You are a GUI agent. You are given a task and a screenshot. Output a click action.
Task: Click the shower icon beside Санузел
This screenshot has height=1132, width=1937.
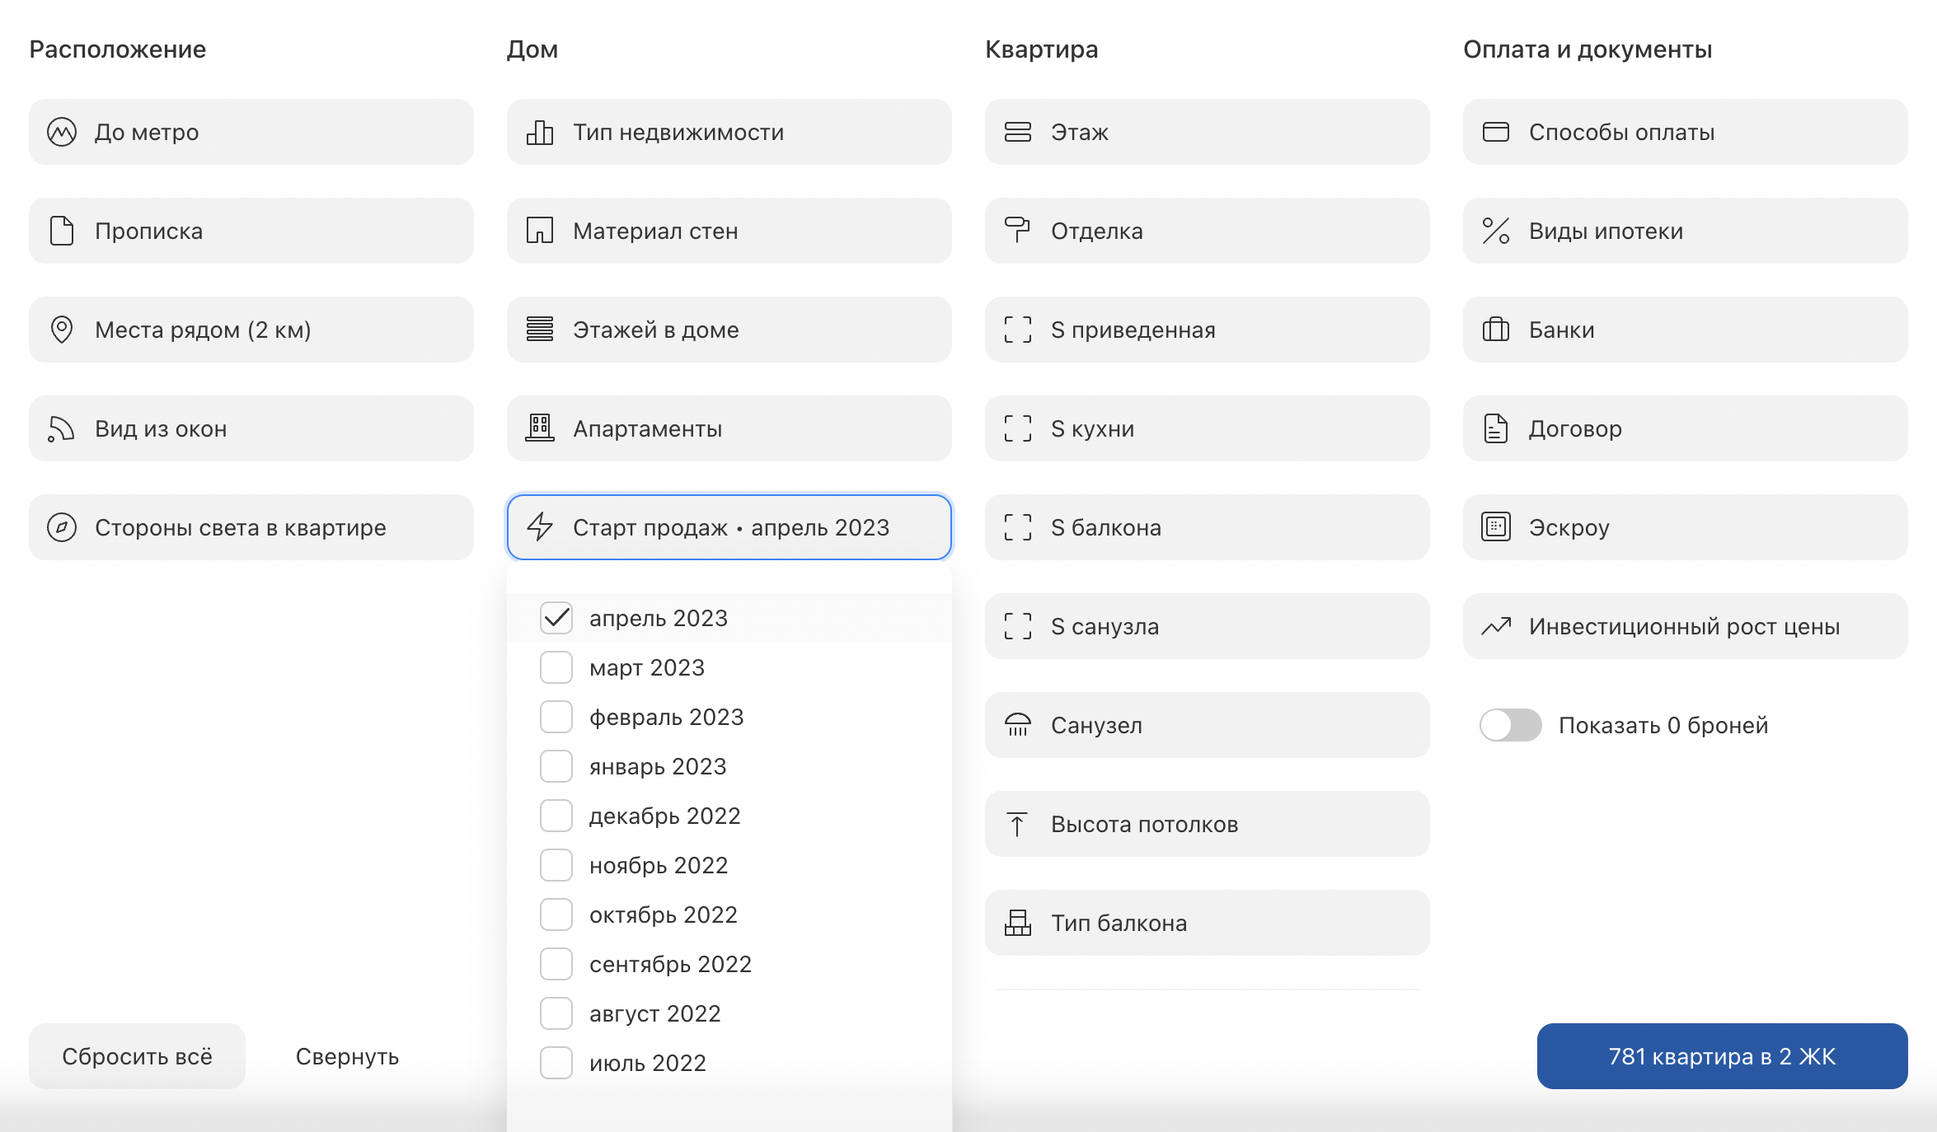click(x=1018, y=725)
